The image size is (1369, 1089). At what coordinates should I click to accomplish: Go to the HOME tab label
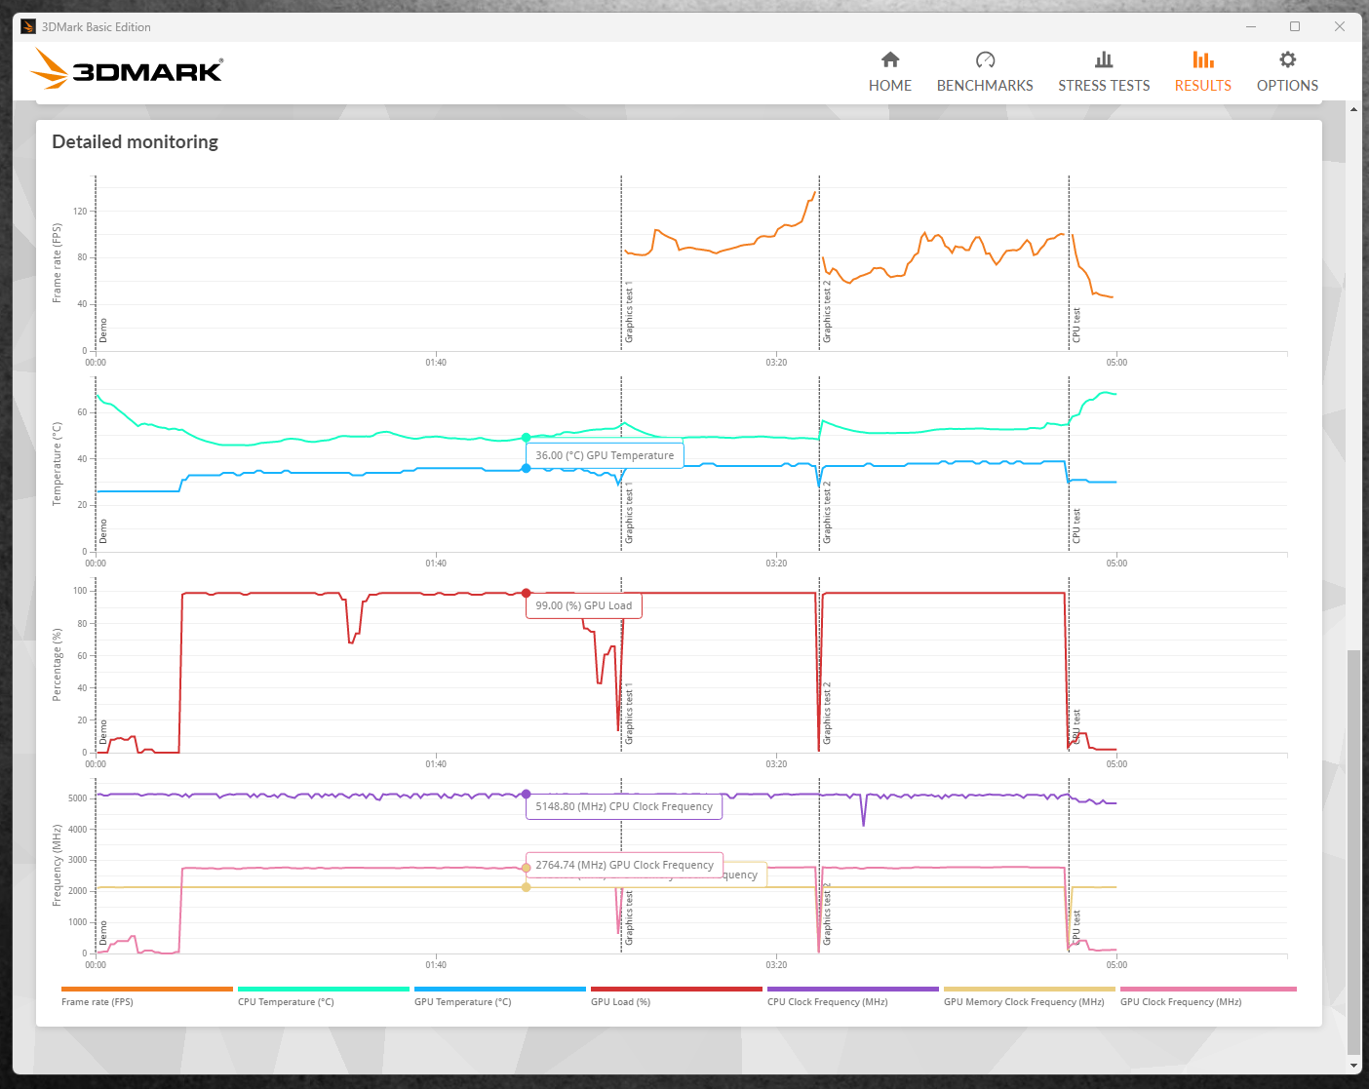pyautogui.click(x=890, y=86)
